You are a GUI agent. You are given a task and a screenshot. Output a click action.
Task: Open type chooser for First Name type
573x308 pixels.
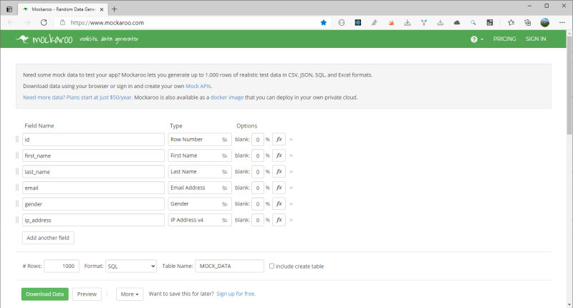point(200,155)
